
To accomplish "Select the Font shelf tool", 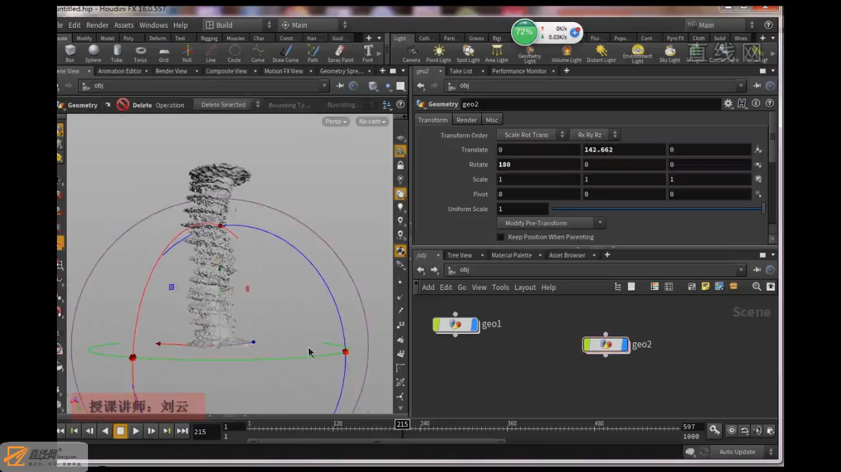I will (367, 53).
